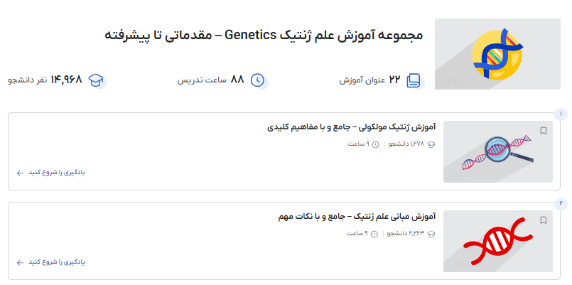Screen dimensions: 572x285
Task: Click the start arrow in genetics fundamentals card
Action: tap(20, 262)
